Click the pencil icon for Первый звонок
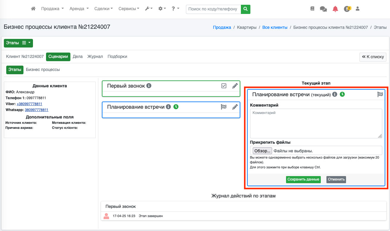The height and width of the screenshot is (231, 390). (235, 86)
